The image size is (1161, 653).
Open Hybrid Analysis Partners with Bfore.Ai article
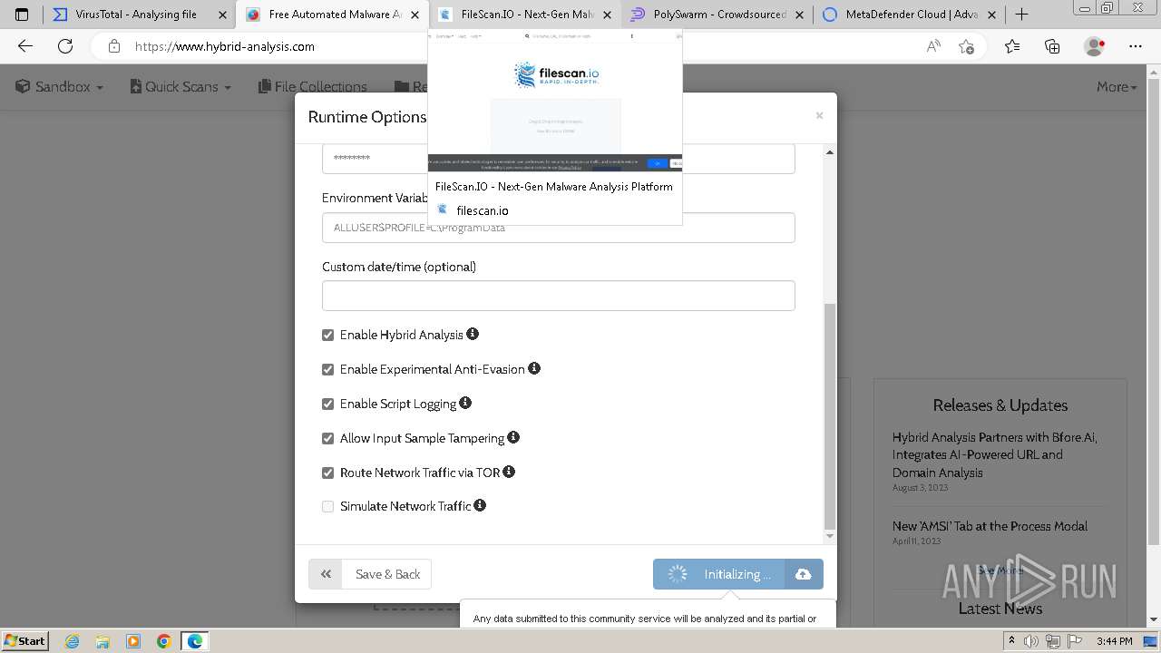point(994,454)
